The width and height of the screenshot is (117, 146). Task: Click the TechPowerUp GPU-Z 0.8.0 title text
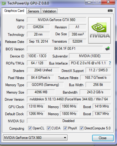point(28,3)
